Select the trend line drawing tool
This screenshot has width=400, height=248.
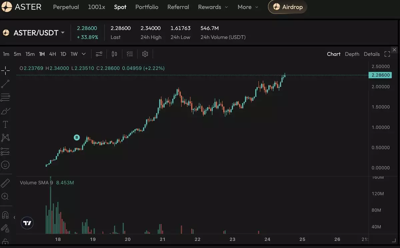[5, 84]
